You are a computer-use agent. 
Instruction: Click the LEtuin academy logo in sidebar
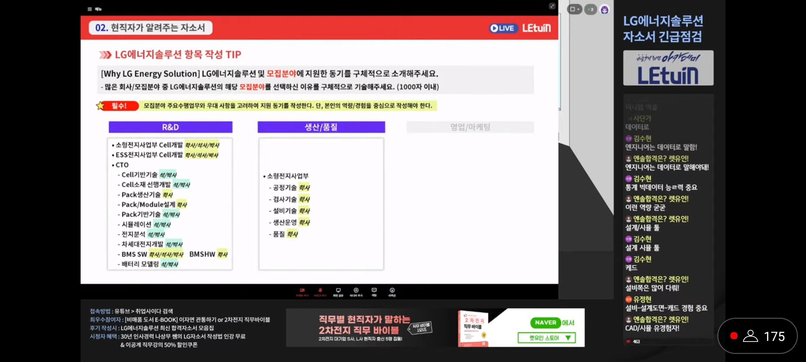click(668, 68)
